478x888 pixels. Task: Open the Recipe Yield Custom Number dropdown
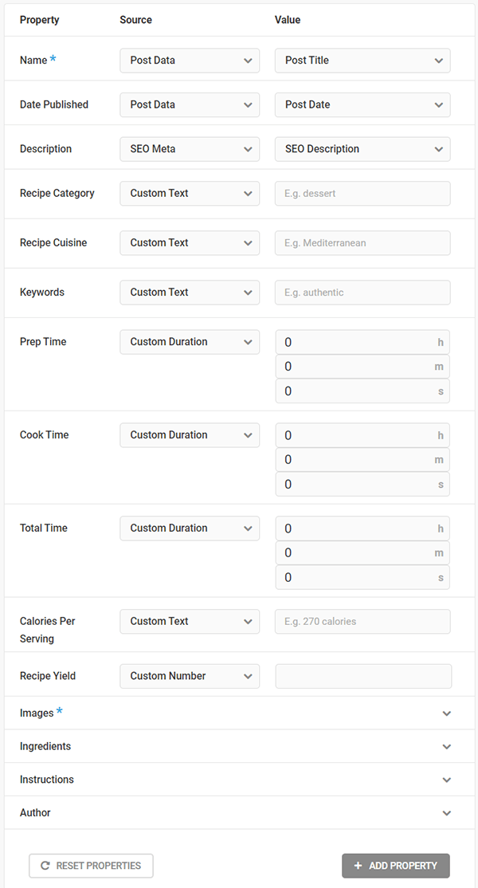click(189, 675)
